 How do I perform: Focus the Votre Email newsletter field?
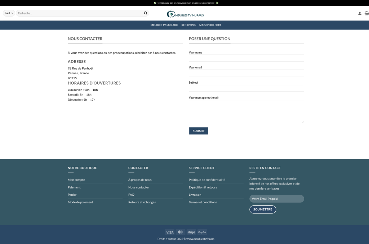(276, 199)
